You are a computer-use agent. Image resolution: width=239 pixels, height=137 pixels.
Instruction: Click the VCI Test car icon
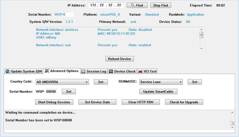pyautogui.click(x=140, y=71)
